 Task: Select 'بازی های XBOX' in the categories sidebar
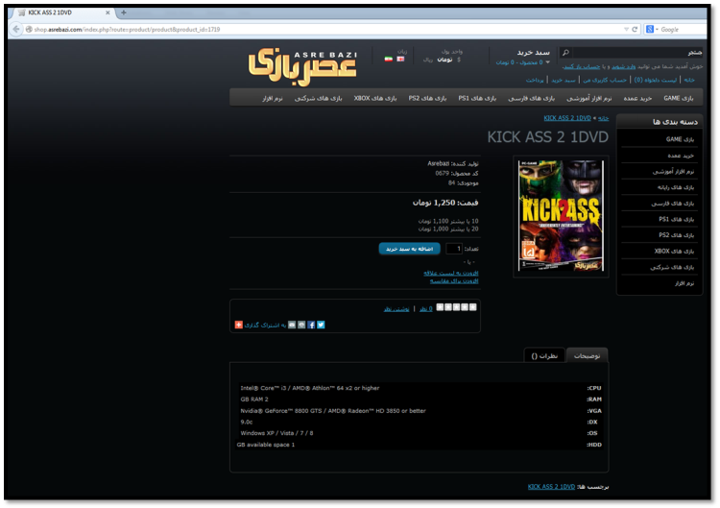click(x=674, y=252)
